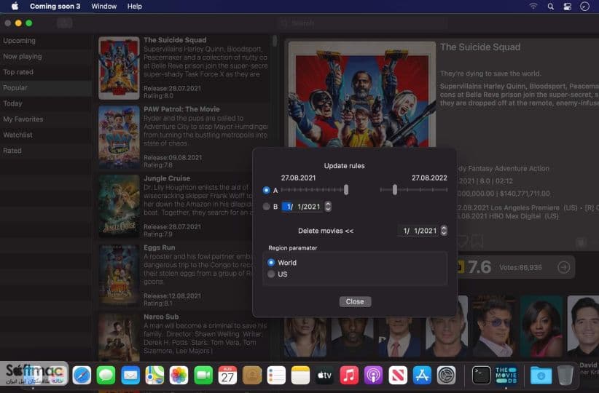The height and width of the screenshot is (393, 599).
Task: Switch to Now playing in the sidebar
Action: 46,57
